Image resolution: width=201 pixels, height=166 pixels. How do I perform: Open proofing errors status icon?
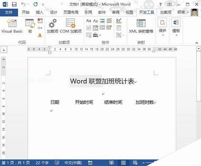pos(57,163)
